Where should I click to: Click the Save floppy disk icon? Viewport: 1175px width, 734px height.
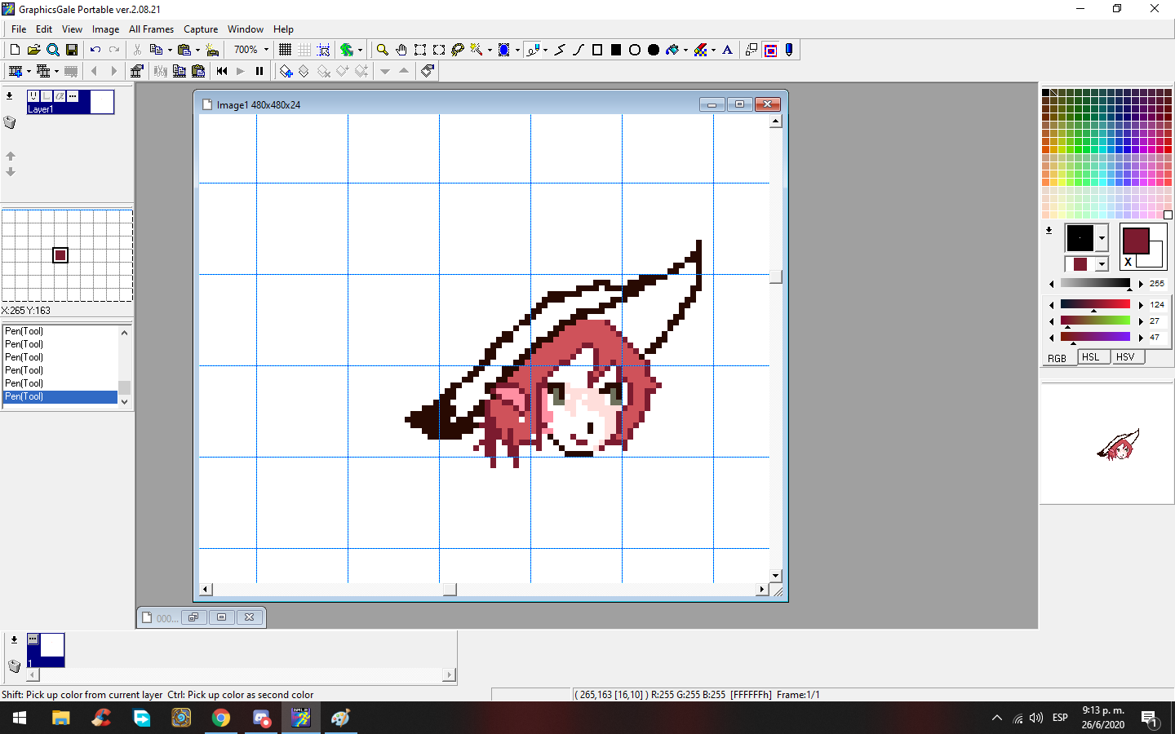72,50
